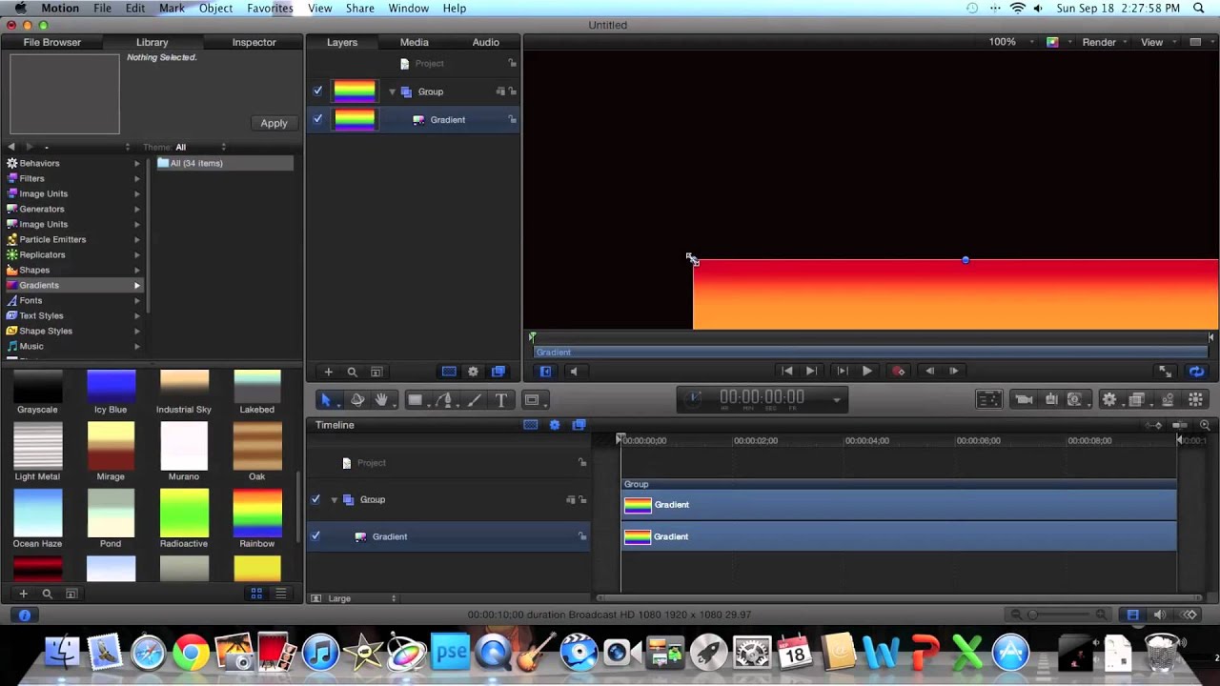
Task: Click the add layer plus button in Layers
Action: click(x=328, y=372)
